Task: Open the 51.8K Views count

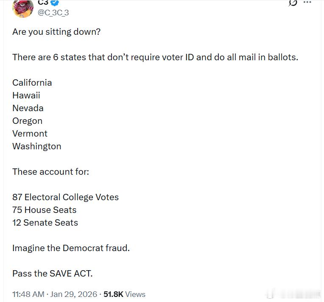Action: pyautogui.click(x=124, y=294)
